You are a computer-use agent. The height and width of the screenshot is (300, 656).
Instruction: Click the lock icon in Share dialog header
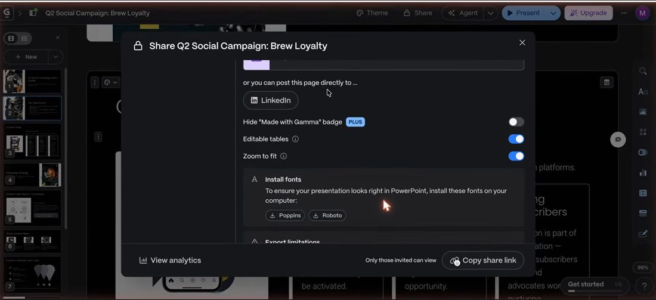click(x=138, y=46)
